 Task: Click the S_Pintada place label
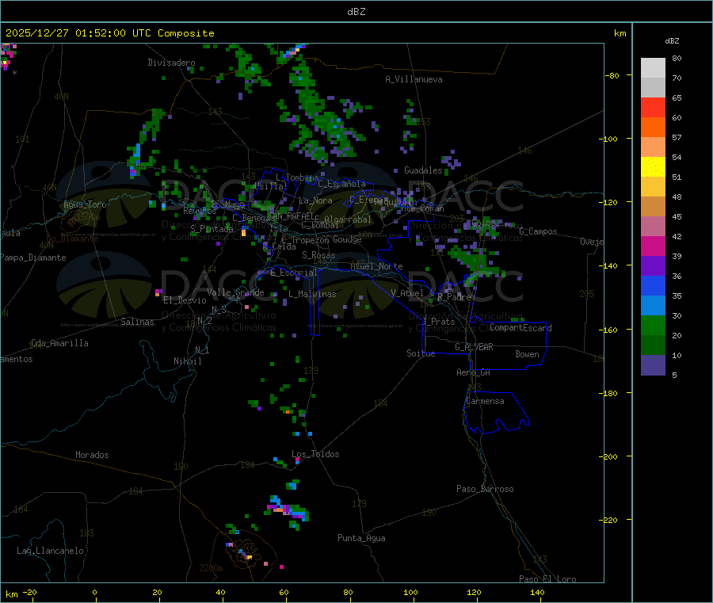tap(212, 229)
